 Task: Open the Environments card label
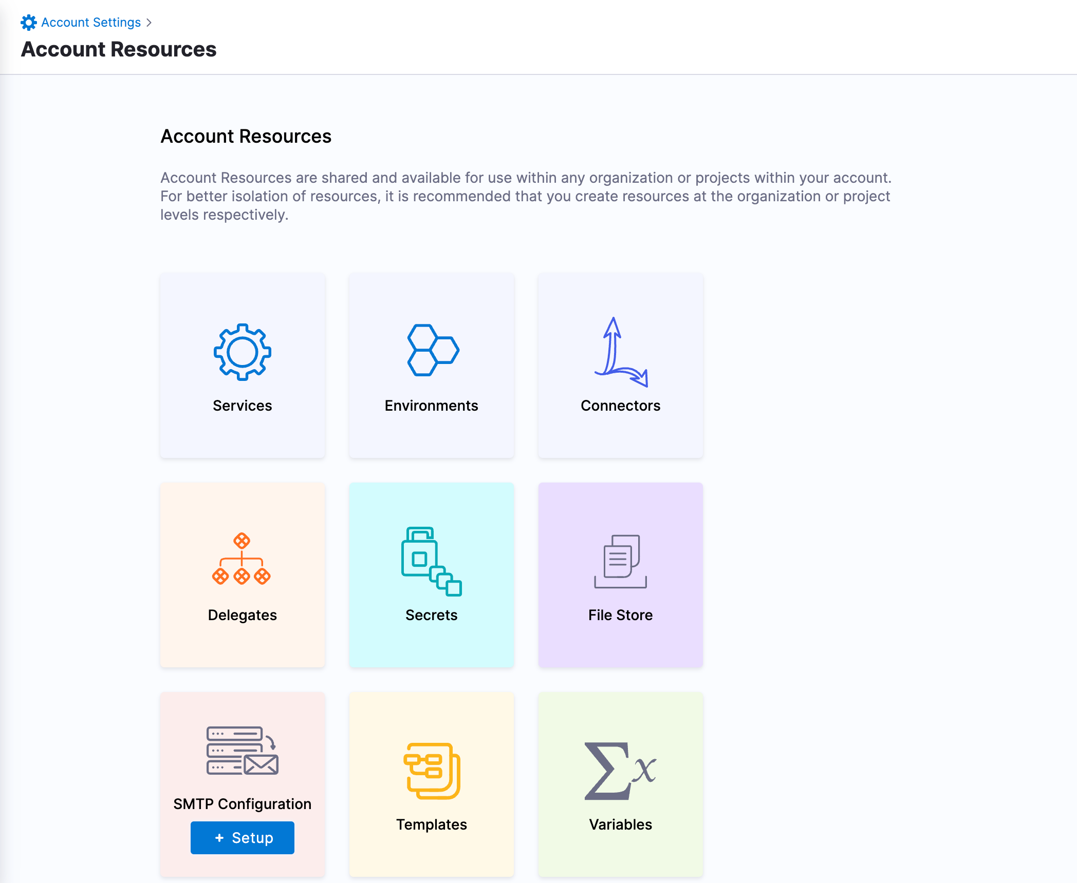(x=431, y=406)
